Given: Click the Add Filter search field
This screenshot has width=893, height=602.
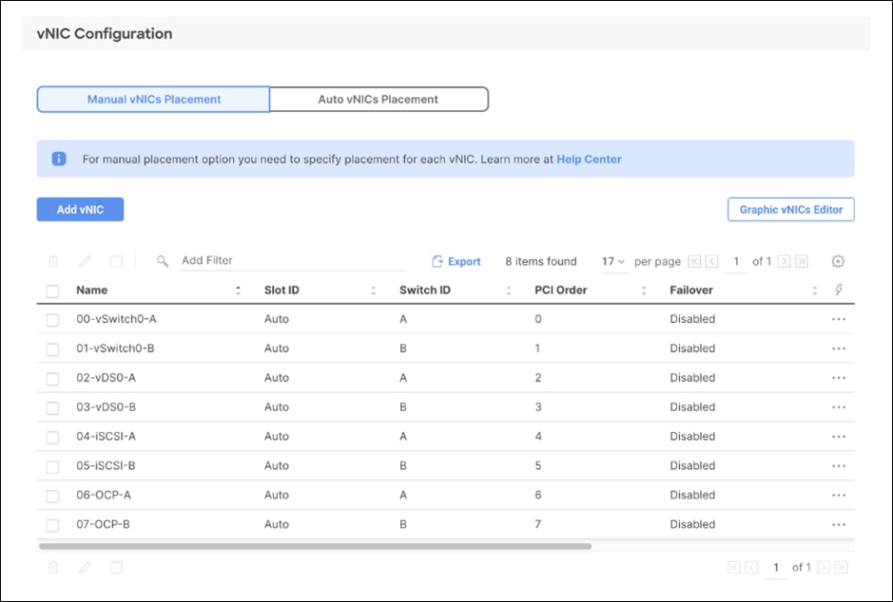Looking at the screenshot, I should point(292,261).
